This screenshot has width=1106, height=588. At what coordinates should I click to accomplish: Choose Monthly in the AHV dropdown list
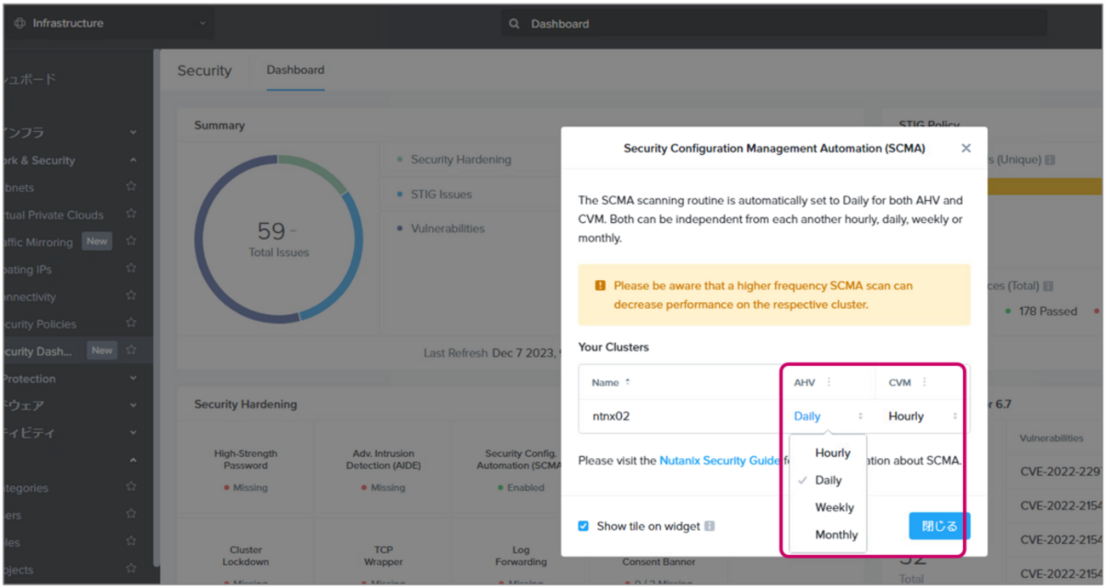[835, 534]
